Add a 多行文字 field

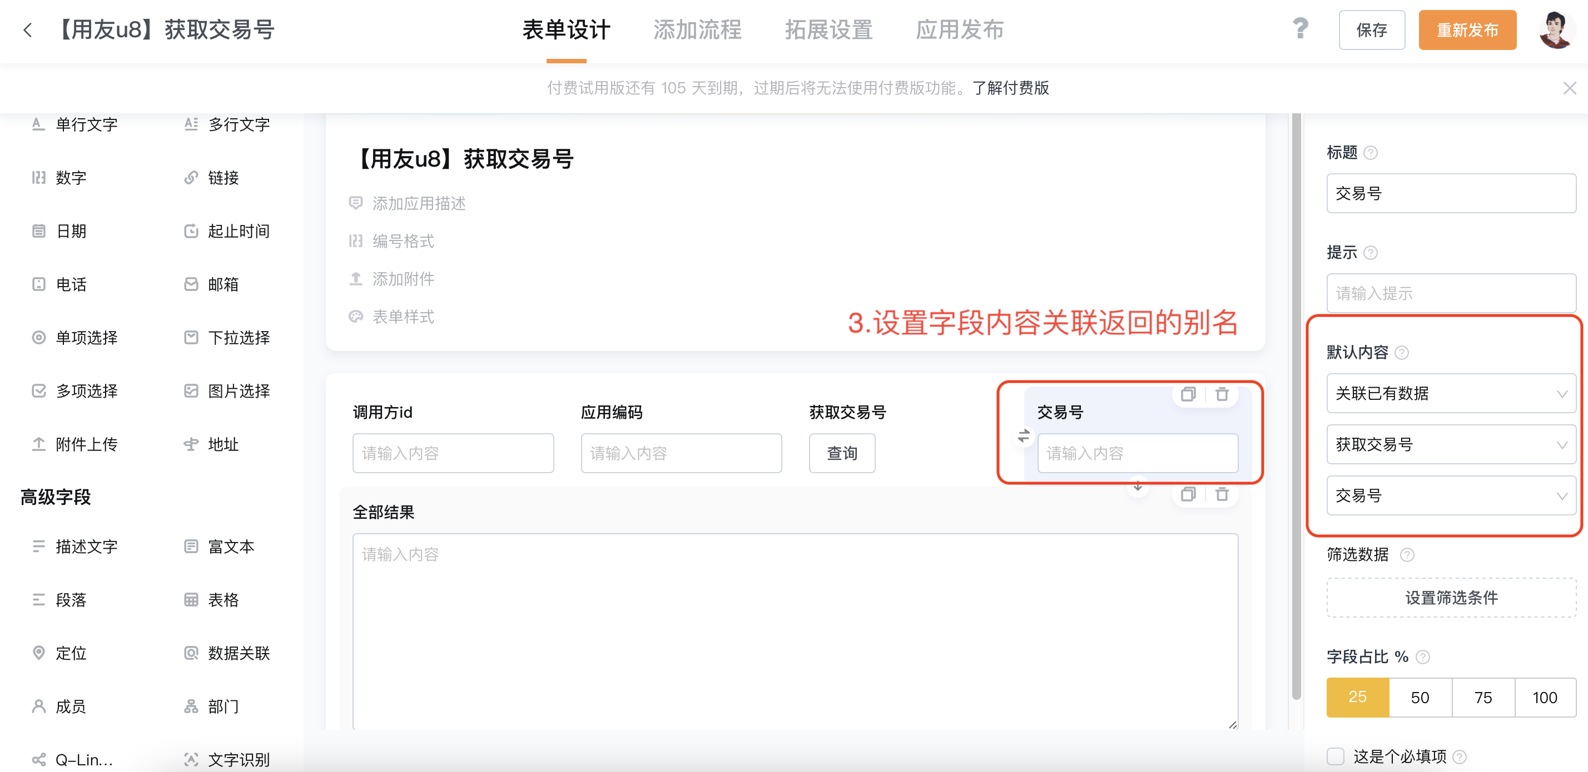pos(227,124)
